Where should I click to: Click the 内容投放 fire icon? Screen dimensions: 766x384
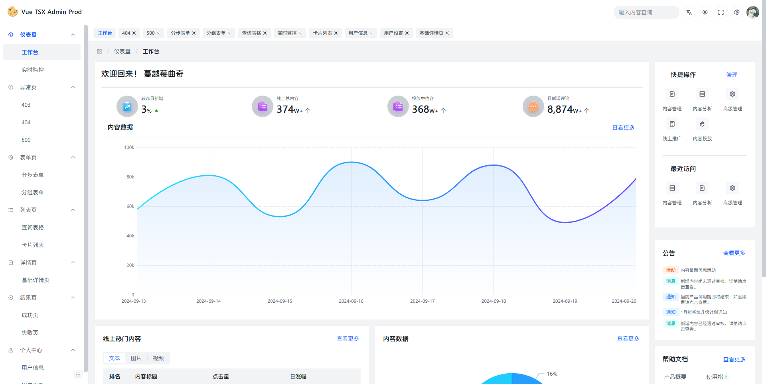pos(702,124)
